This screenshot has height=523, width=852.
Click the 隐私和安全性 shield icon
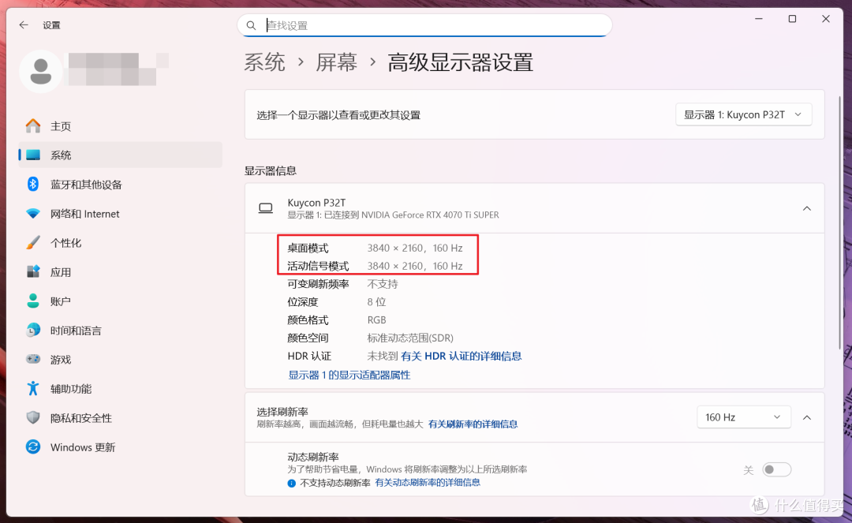pos(33,417)
